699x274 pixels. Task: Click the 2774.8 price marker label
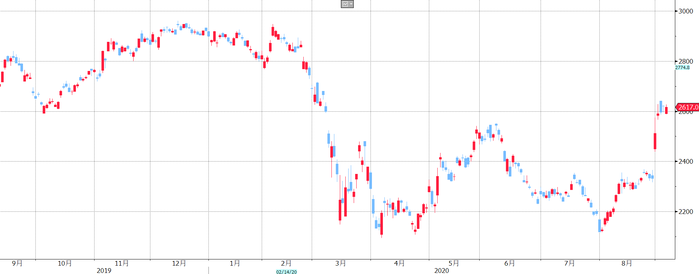[x=682, y=68]
